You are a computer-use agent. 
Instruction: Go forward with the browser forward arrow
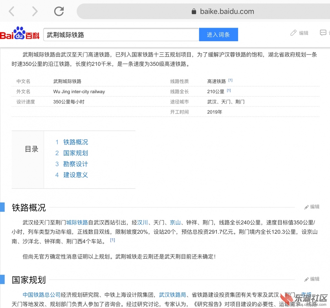(35, 11)
